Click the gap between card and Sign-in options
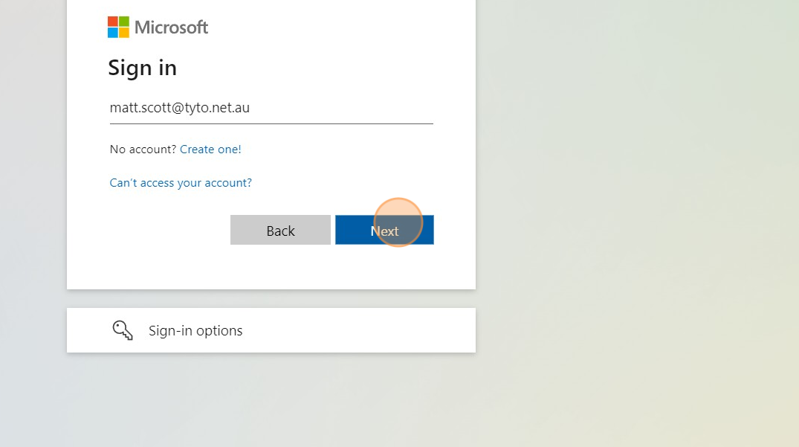 coord(271,299)
